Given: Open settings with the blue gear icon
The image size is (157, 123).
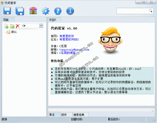Looking at the screenshot, I should (x=46, y=11).
